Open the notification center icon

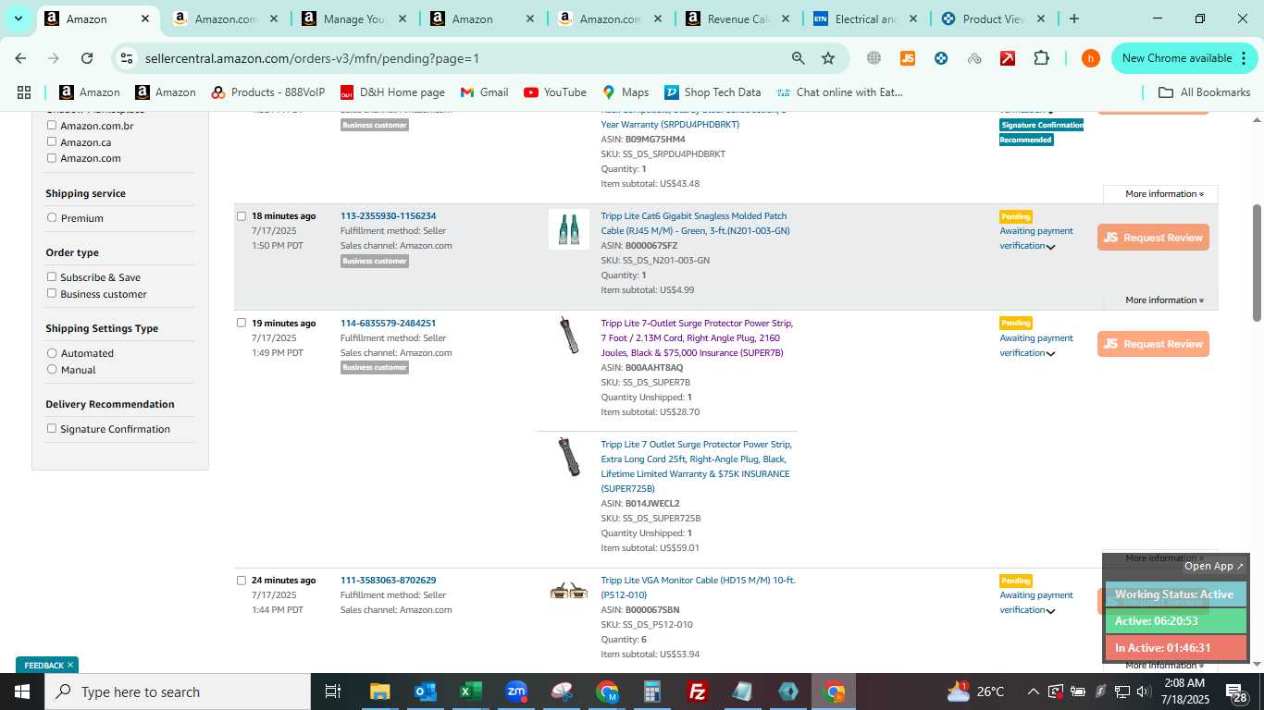[x=1235, y=692]
